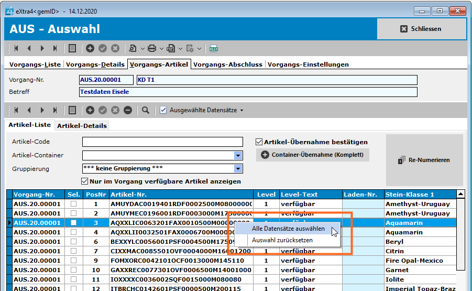Switch to the Vorgangs-Abschluss tab

coord(228,64)
